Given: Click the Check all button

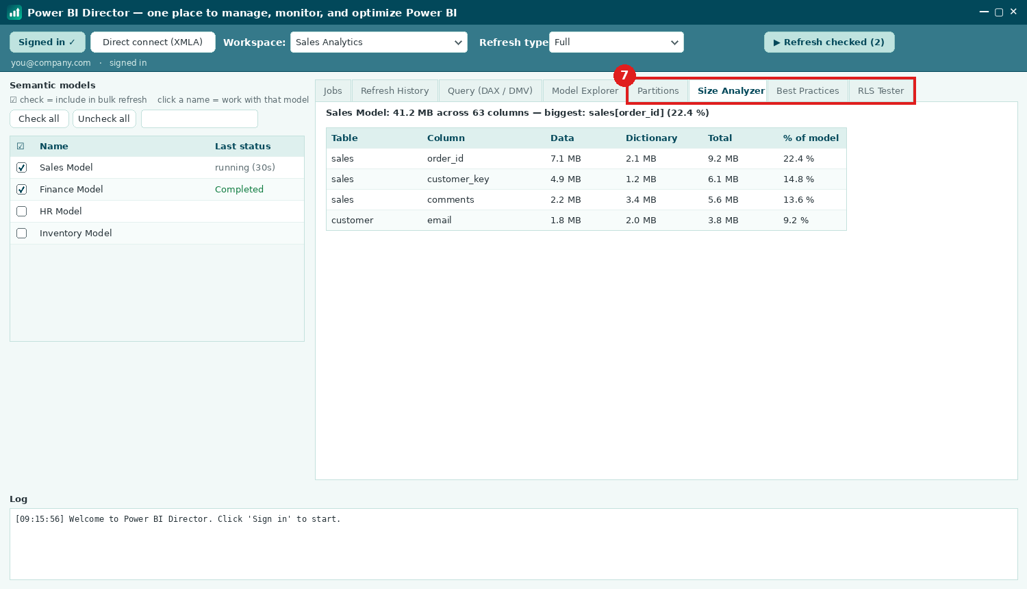Looking at the screenshot, I should (x=39, y=118).
